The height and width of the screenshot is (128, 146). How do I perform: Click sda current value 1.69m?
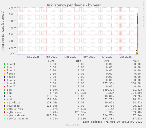pyautogui.click(x=54, y=90)
